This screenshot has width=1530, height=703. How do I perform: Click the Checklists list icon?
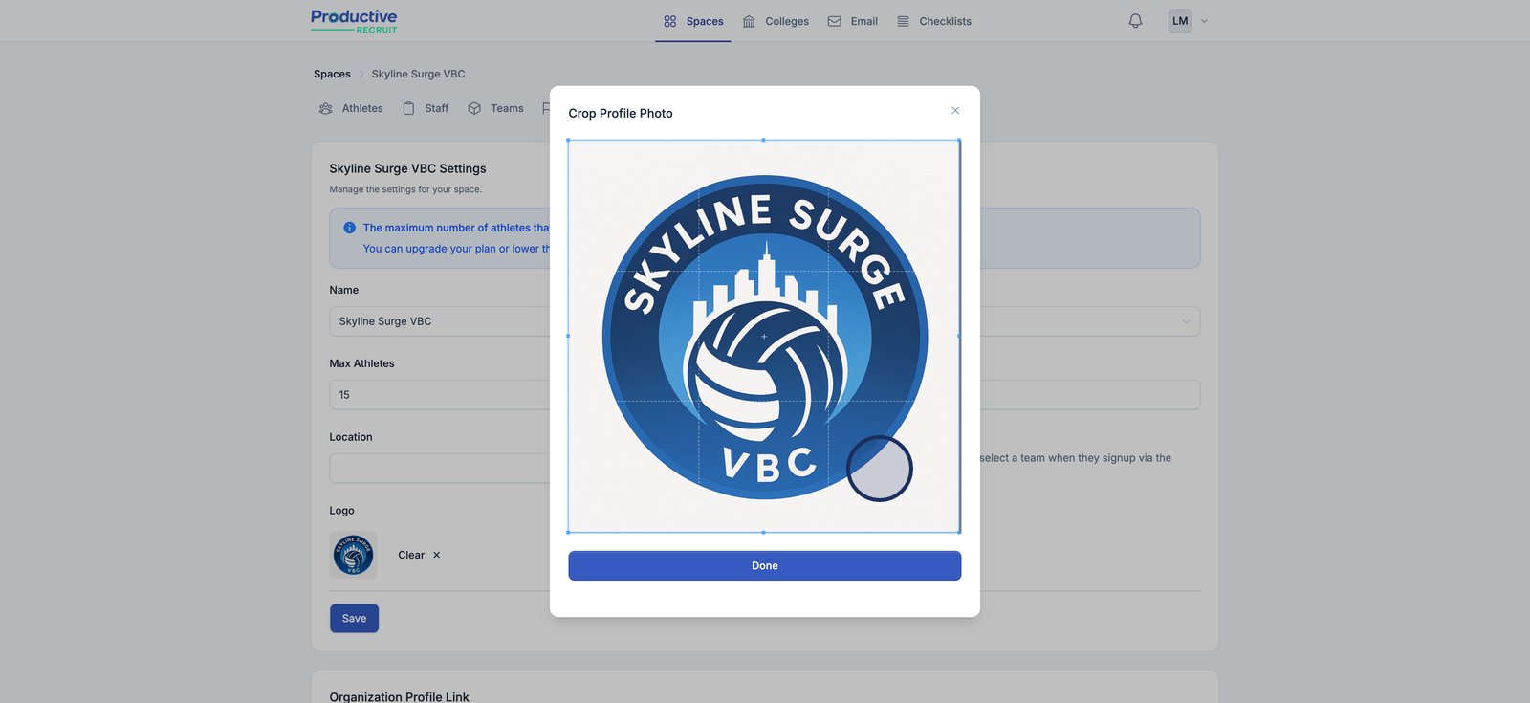pos(903,21)
